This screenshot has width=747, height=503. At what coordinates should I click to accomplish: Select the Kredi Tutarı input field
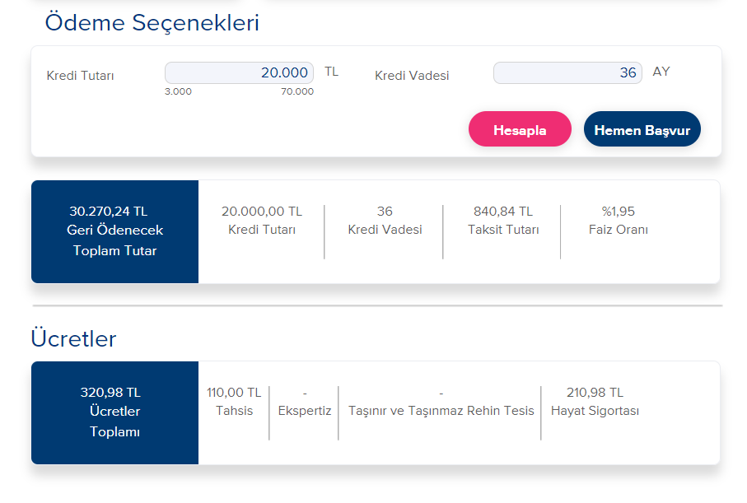[239, 72]
